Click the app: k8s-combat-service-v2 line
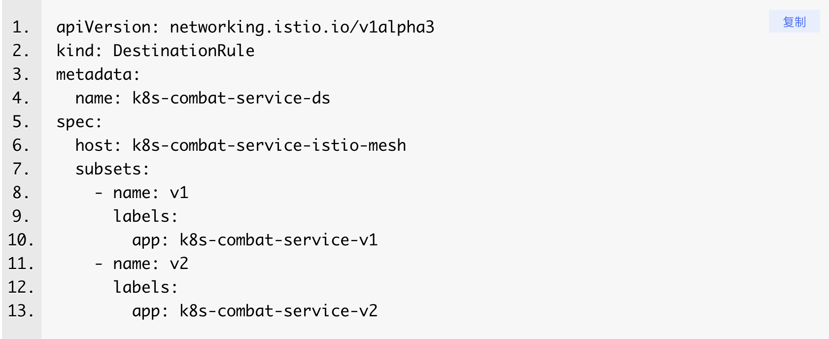The height and width of the screenshot is (339, 829). pos(255,311)
